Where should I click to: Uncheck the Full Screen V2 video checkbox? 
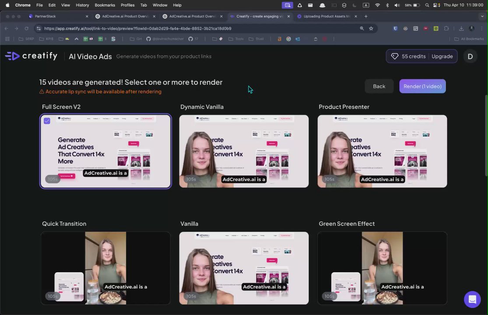point(47,121)
